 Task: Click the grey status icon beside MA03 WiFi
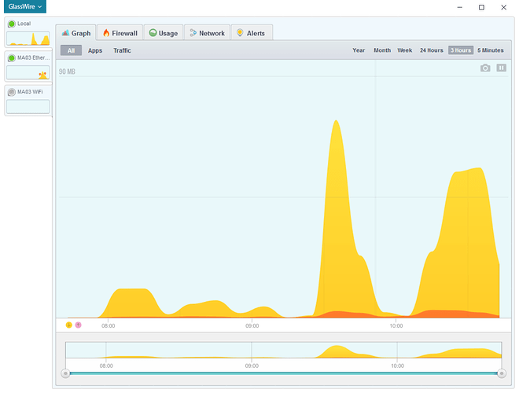(x=11, y=92)
